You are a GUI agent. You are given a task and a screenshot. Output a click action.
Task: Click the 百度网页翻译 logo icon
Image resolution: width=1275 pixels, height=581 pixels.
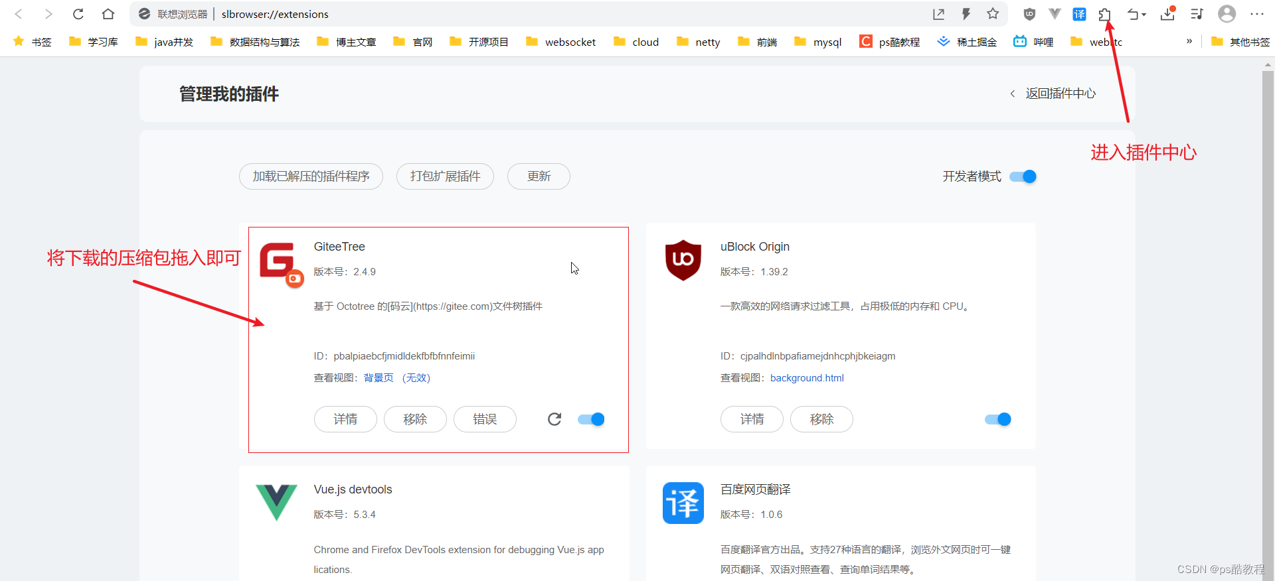click(683, 503)
